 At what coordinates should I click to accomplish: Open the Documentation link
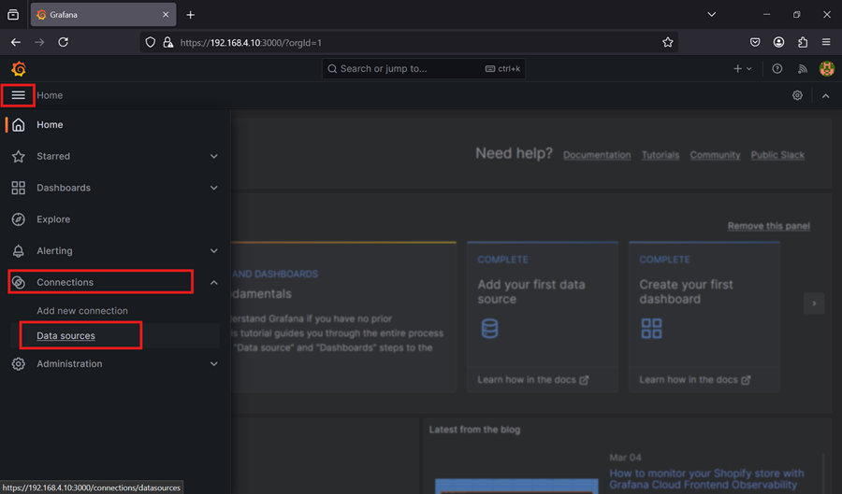597,155
